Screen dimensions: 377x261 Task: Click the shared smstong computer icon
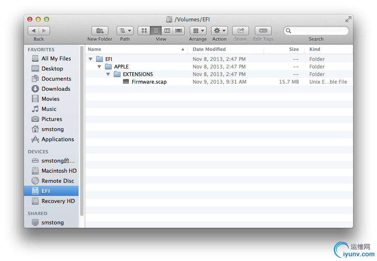coord(35,222)
